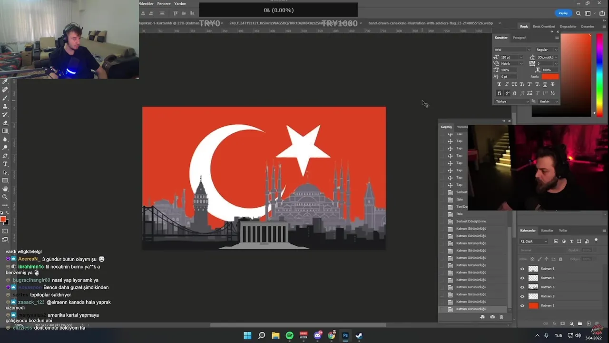Add a layer style with fx button
Viewport: 609px width, 343px height.
coord(554,323)
